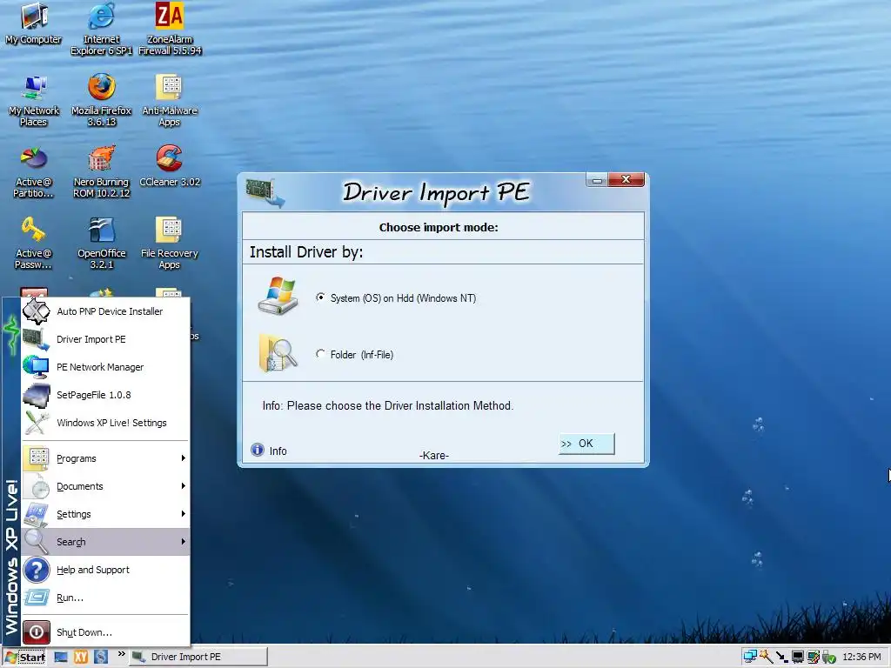
Task: Close the Driver Import PE window
Action: (626, 179)
